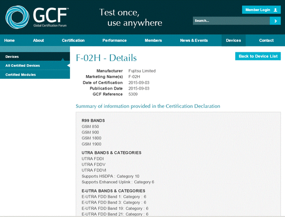The width and height of the screenshot is (285, 217).
Task: Click the GSM 1800 entry
Action: tap(91, 138)
